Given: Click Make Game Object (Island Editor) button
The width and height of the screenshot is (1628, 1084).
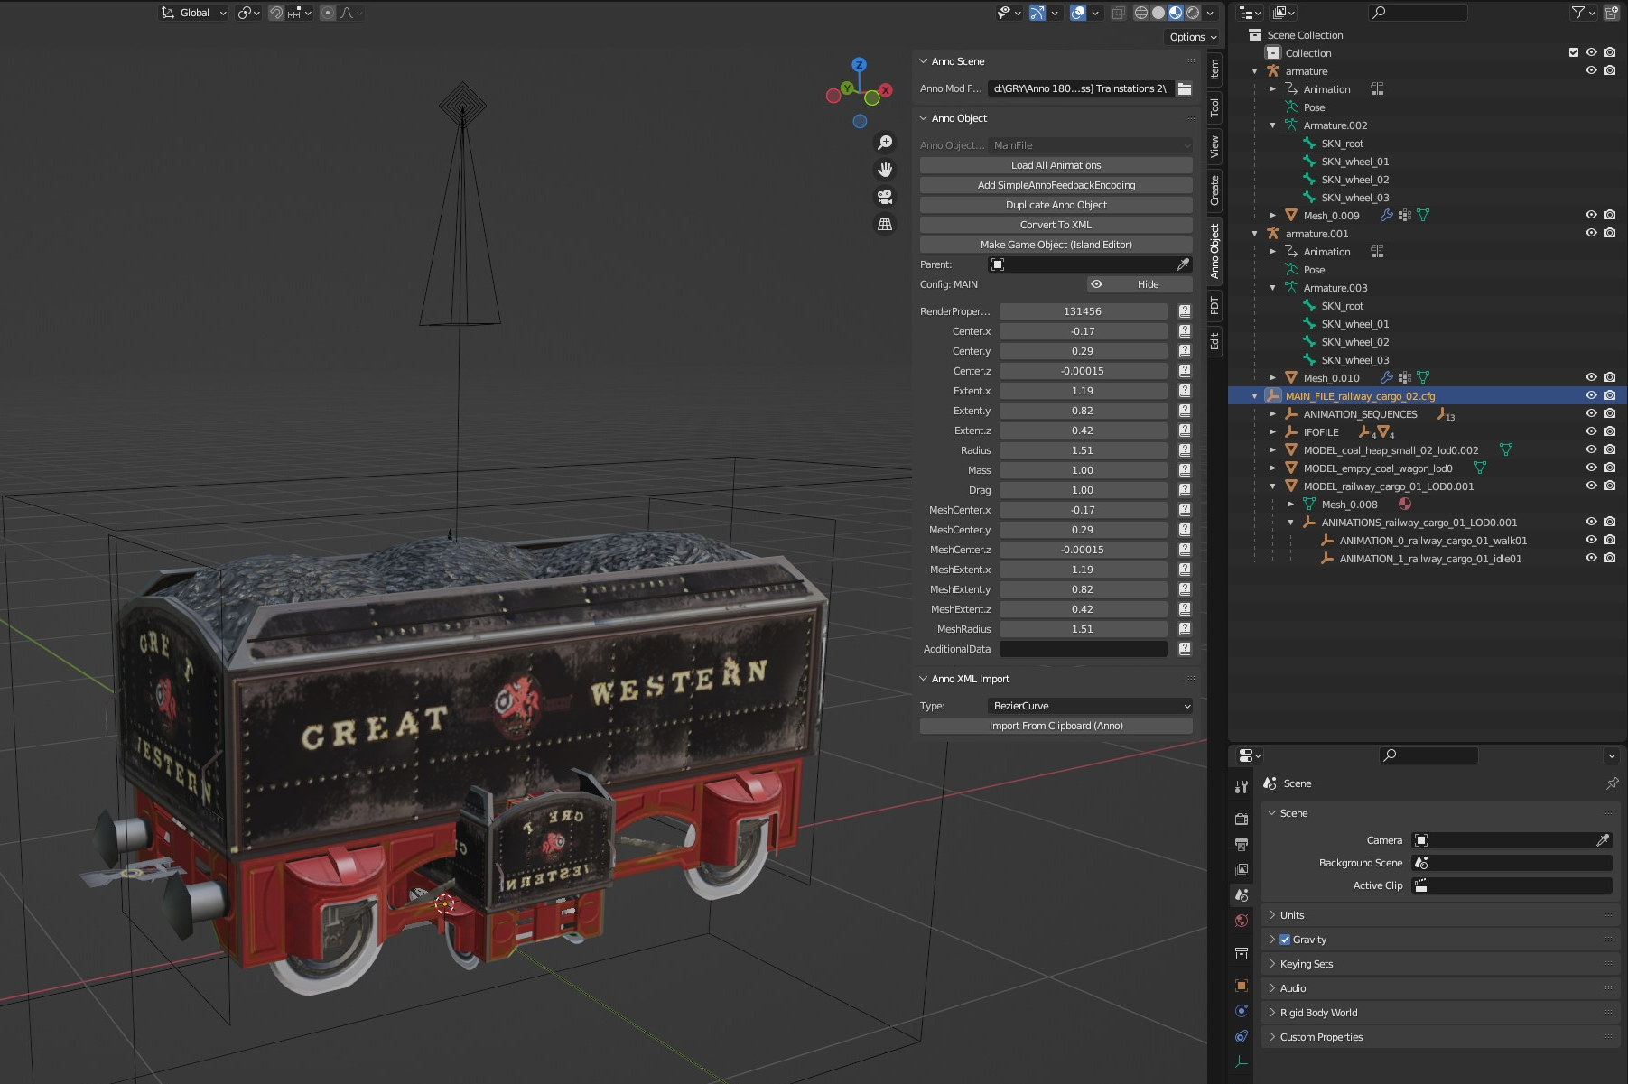Looking at the screenshot, I should coord(1056,245).
